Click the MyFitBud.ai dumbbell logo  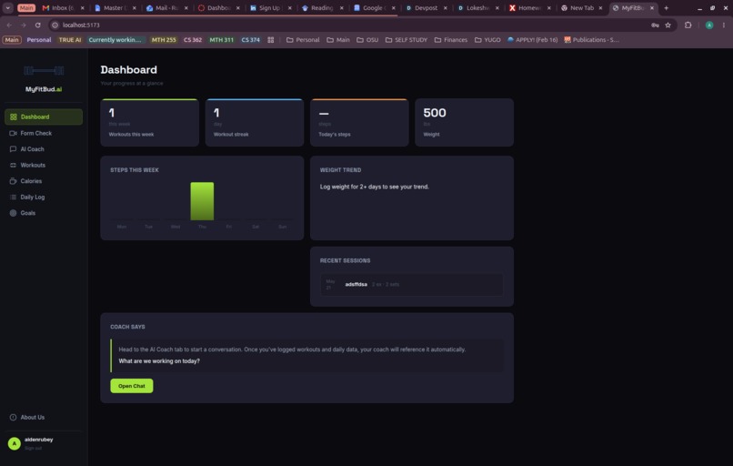tap(44, 71)
